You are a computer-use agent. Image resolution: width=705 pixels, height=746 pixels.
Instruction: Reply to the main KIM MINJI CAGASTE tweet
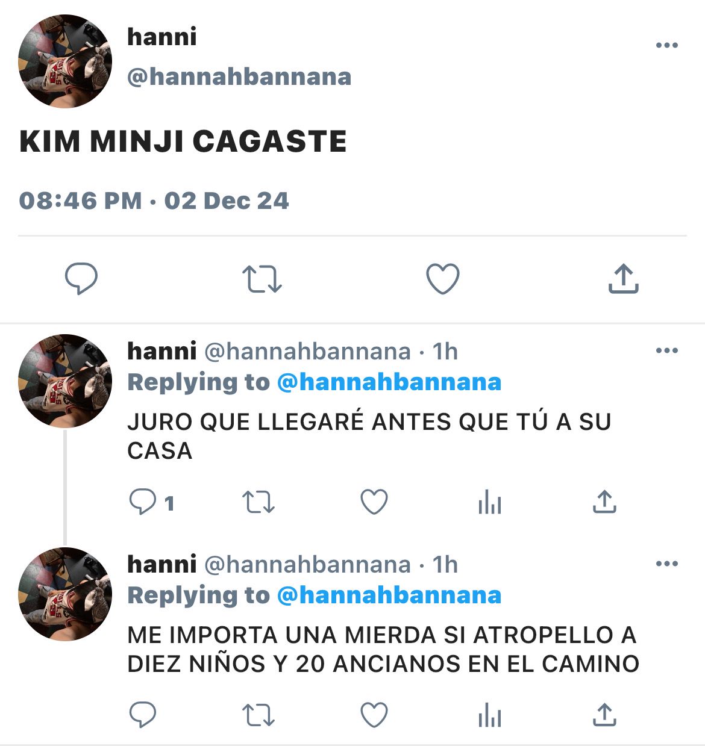tap(81, 279)
